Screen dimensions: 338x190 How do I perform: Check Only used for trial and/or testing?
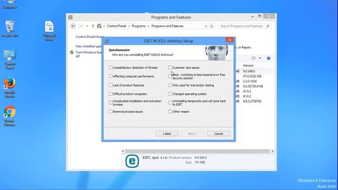pos(170,85)
